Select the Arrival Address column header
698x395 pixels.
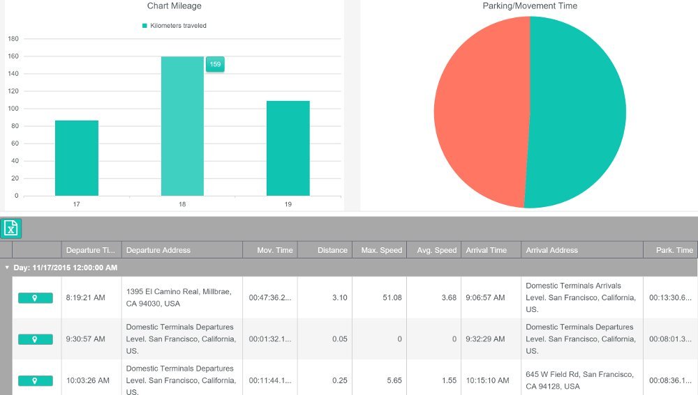(x=582, y=250)
